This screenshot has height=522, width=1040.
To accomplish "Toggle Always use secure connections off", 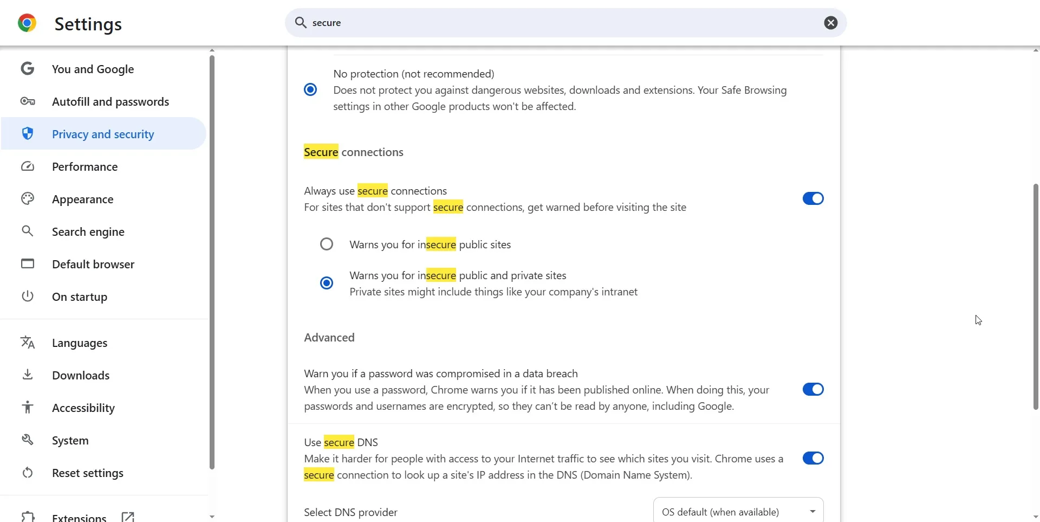I will [x=812, y=198].
